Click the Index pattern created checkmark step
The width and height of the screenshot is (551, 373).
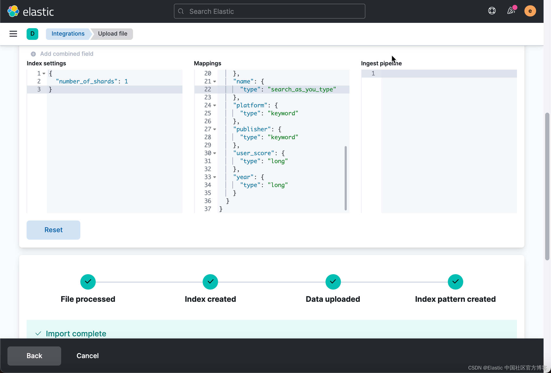coord(455,282)
